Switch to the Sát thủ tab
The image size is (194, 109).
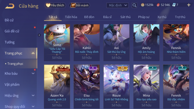126,17
